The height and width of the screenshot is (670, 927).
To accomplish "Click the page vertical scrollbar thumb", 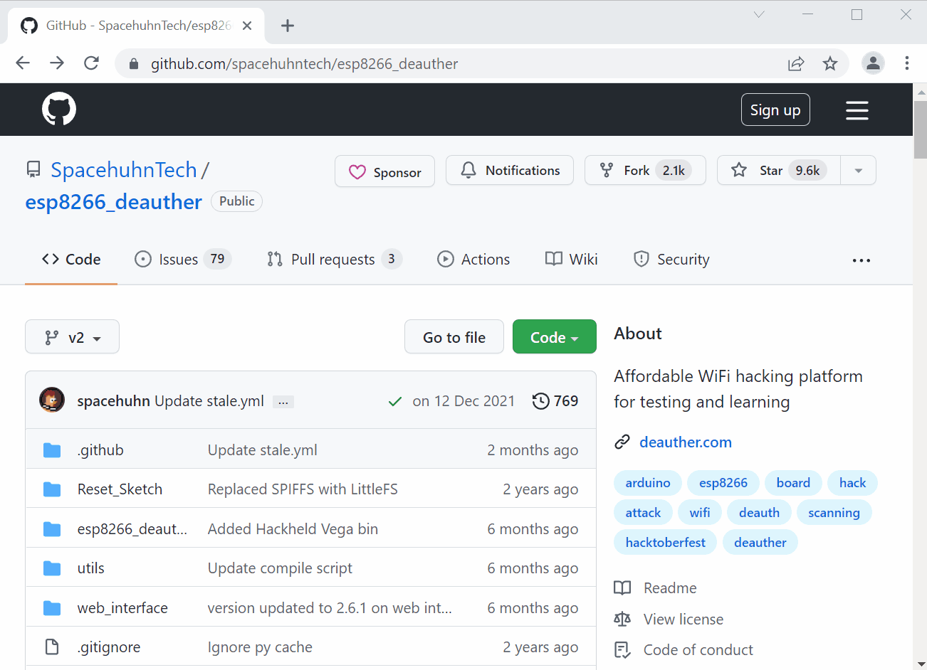I will coord(920,129).
